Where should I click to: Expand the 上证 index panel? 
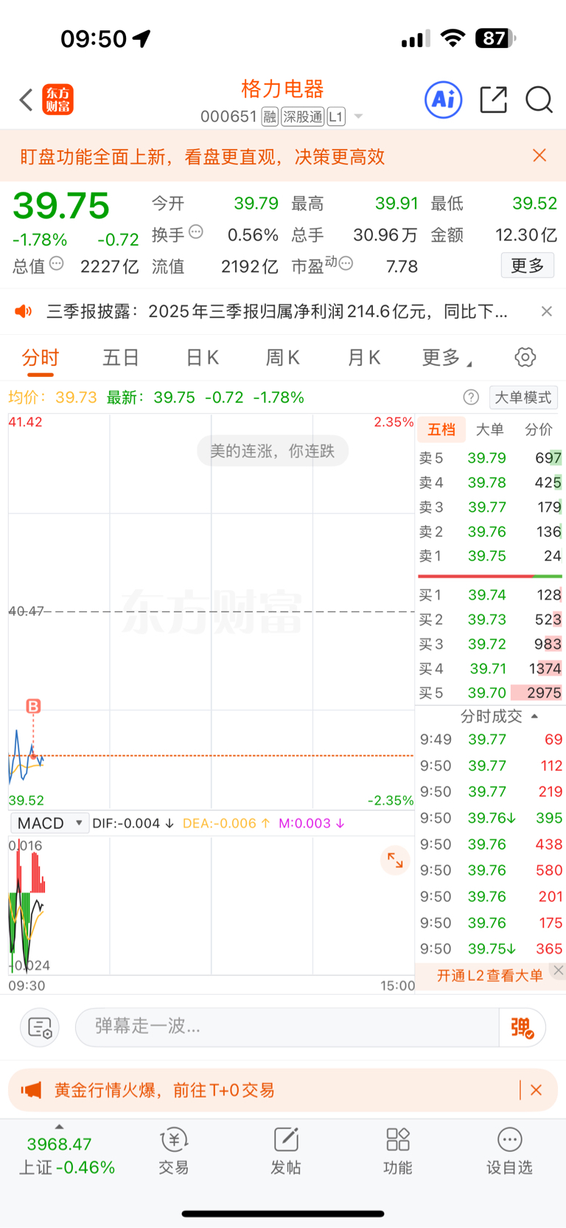pos(60,1126)
